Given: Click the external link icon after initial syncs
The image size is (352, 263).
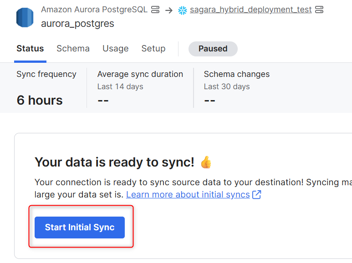Looking at the screenshot, I should pyautogui.click(x=256, y=195).
